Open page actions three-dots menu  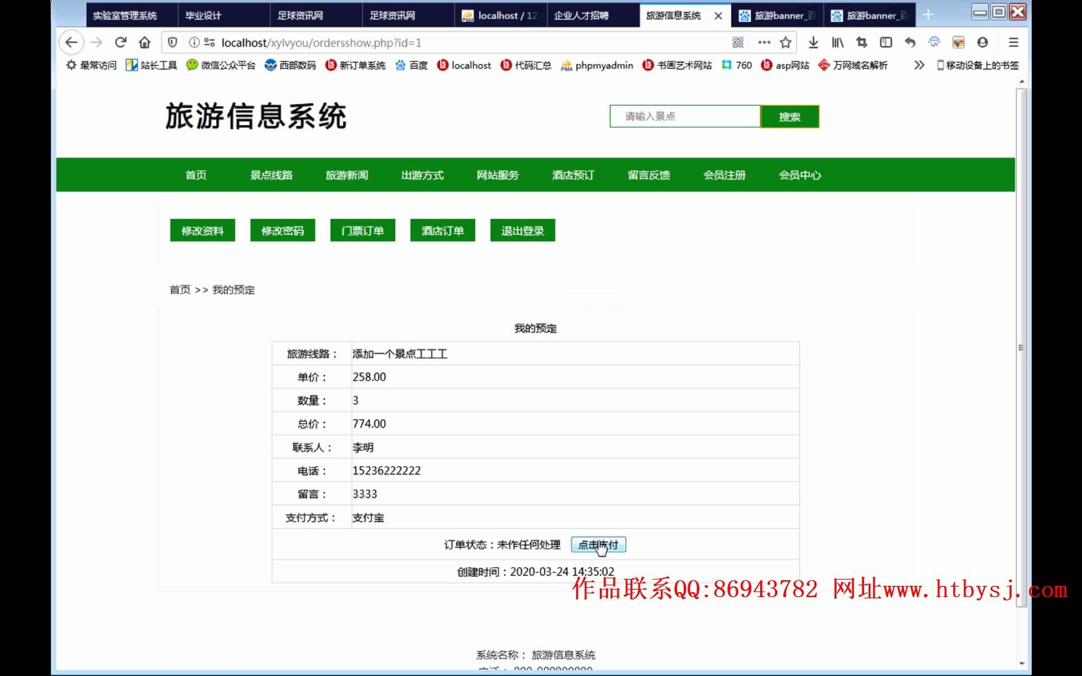(x=764, y=43)
